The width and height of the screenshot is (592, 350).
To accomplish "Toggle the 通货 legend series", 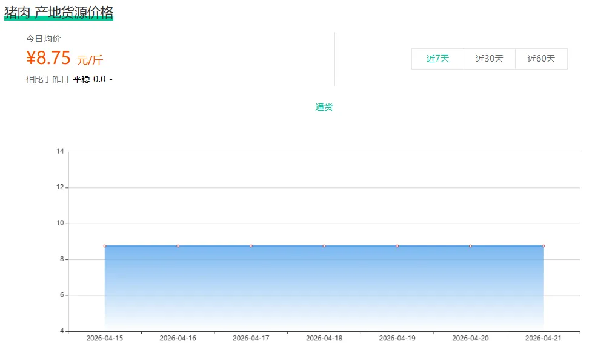I will pyautogui.click(x=324, y=108).
